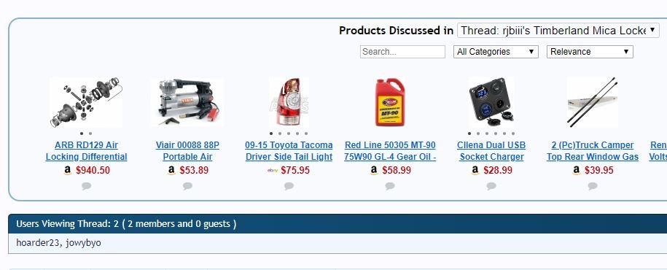Open comment bubble under Truck Camper gas struts
This screenshot has height=270, width=667.
coord(593,186)
